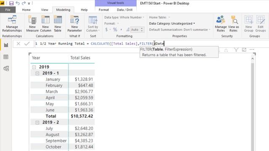This screenshot has width=269, height=151.
Task: Switch to Report view in sidebar
Action: coord(6,45)
